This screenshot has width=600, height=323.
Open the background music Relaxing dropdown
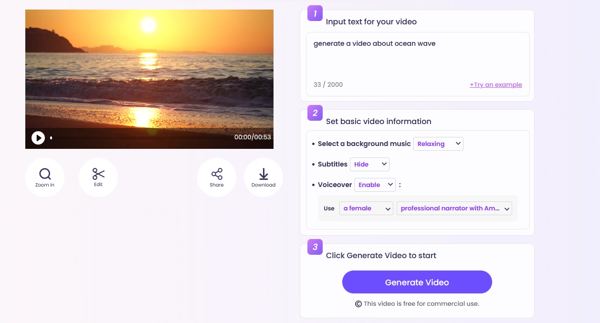[438, 144]
